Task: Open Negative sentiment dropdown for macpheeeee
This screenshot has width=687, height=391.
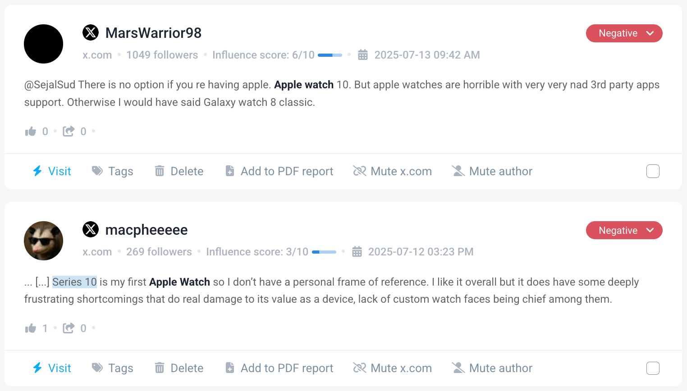Action: [624, 230]
